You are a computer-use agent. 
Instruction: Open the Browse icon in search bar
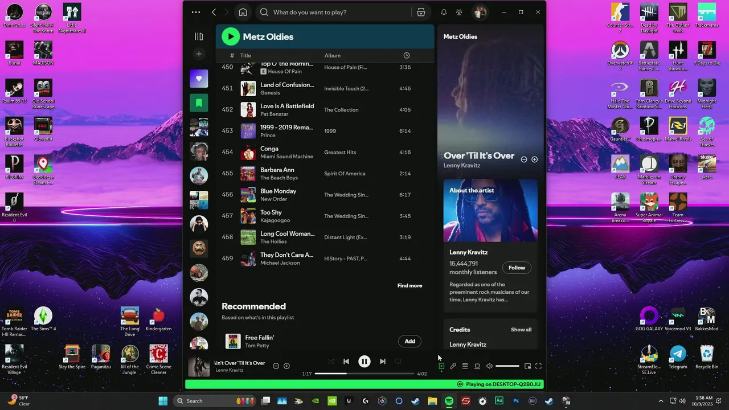[x=421, y=12]
